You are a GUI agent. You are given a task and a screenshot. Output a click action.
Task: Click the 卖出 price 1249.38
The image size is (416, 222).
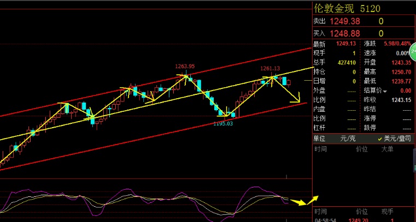[344, 21]
